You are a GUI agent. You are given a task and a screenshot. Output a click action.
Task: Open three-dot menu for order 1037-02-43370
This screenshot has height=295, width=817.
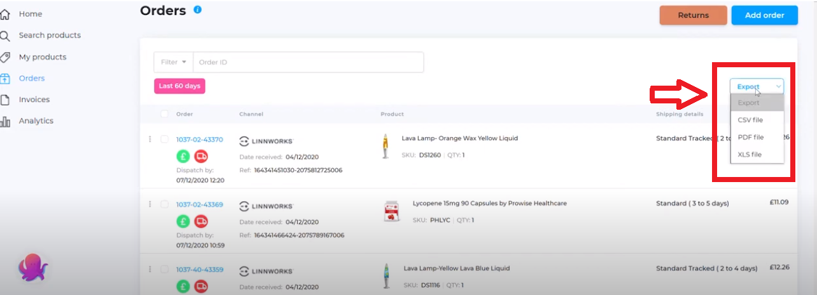(x=150, y=140)
